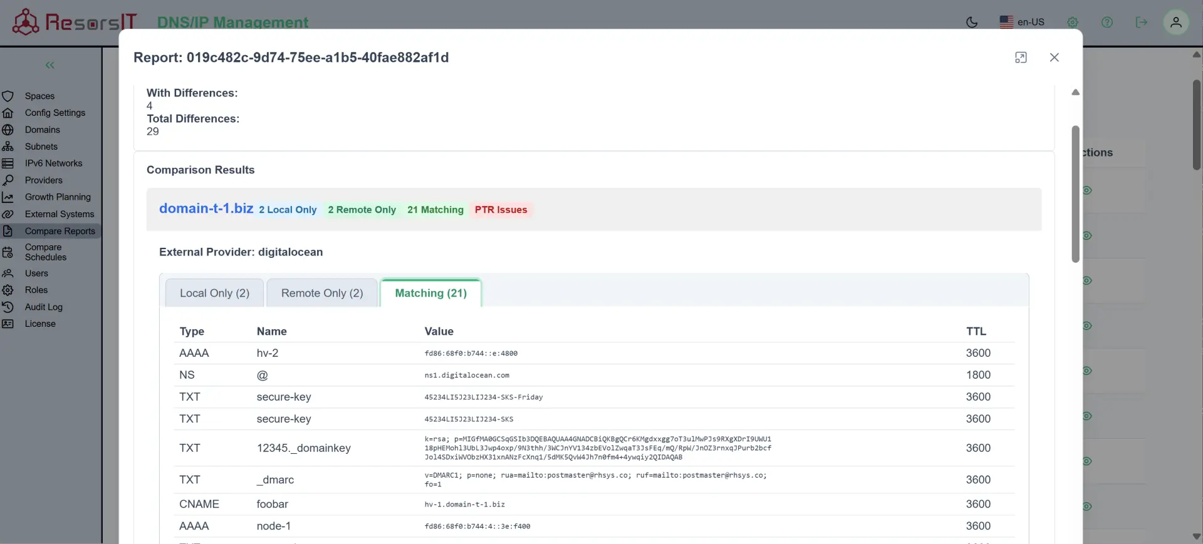Click _dmarc record name
Viewport: 1203px width, 544px height.
pos(275,480)
